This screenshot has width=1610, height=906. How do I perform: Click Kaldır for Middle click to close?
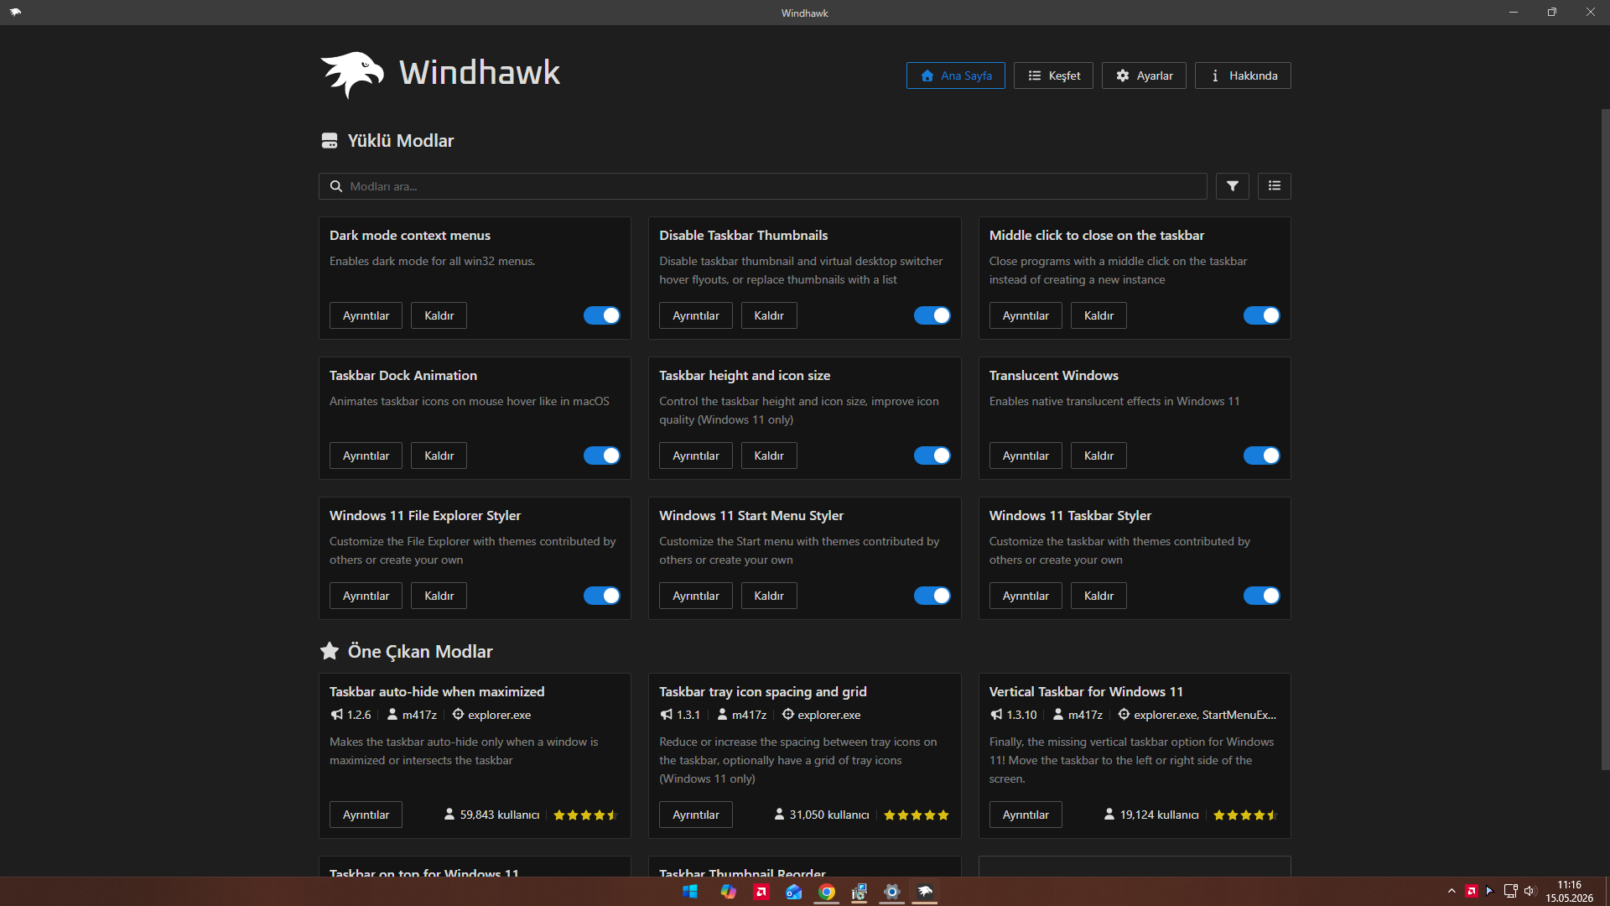[1098, 315]
